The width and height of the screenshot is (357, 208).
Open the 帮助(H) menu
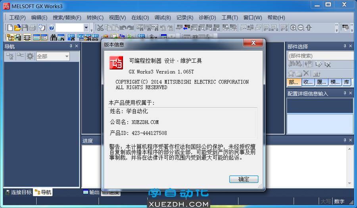tap(276, 17)
